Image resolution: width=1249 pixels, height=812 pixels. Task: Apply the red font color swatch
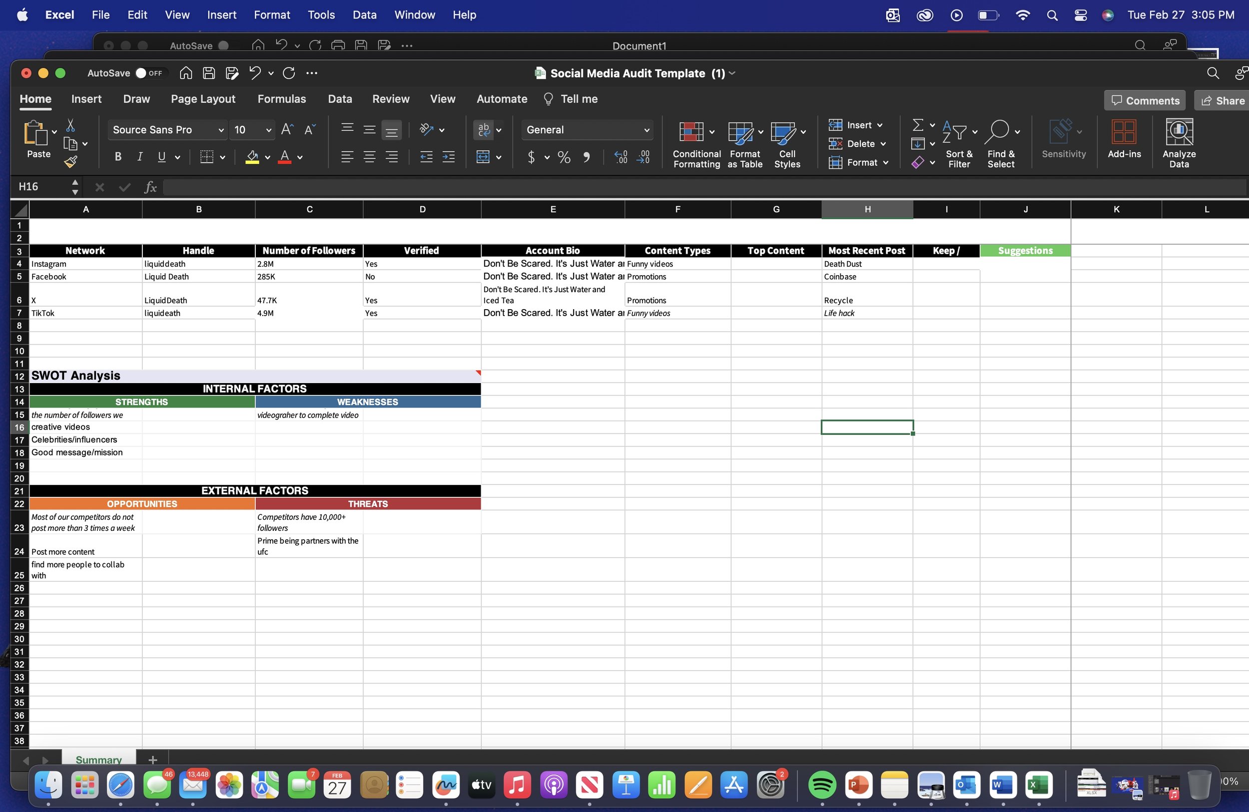[x=285, y=157]
